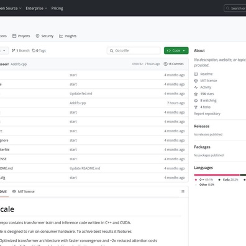Open the latest commit message Add fo.cpp
Image resolution: width=246 pixels, height=246 pixels.
tap(19, 64)
